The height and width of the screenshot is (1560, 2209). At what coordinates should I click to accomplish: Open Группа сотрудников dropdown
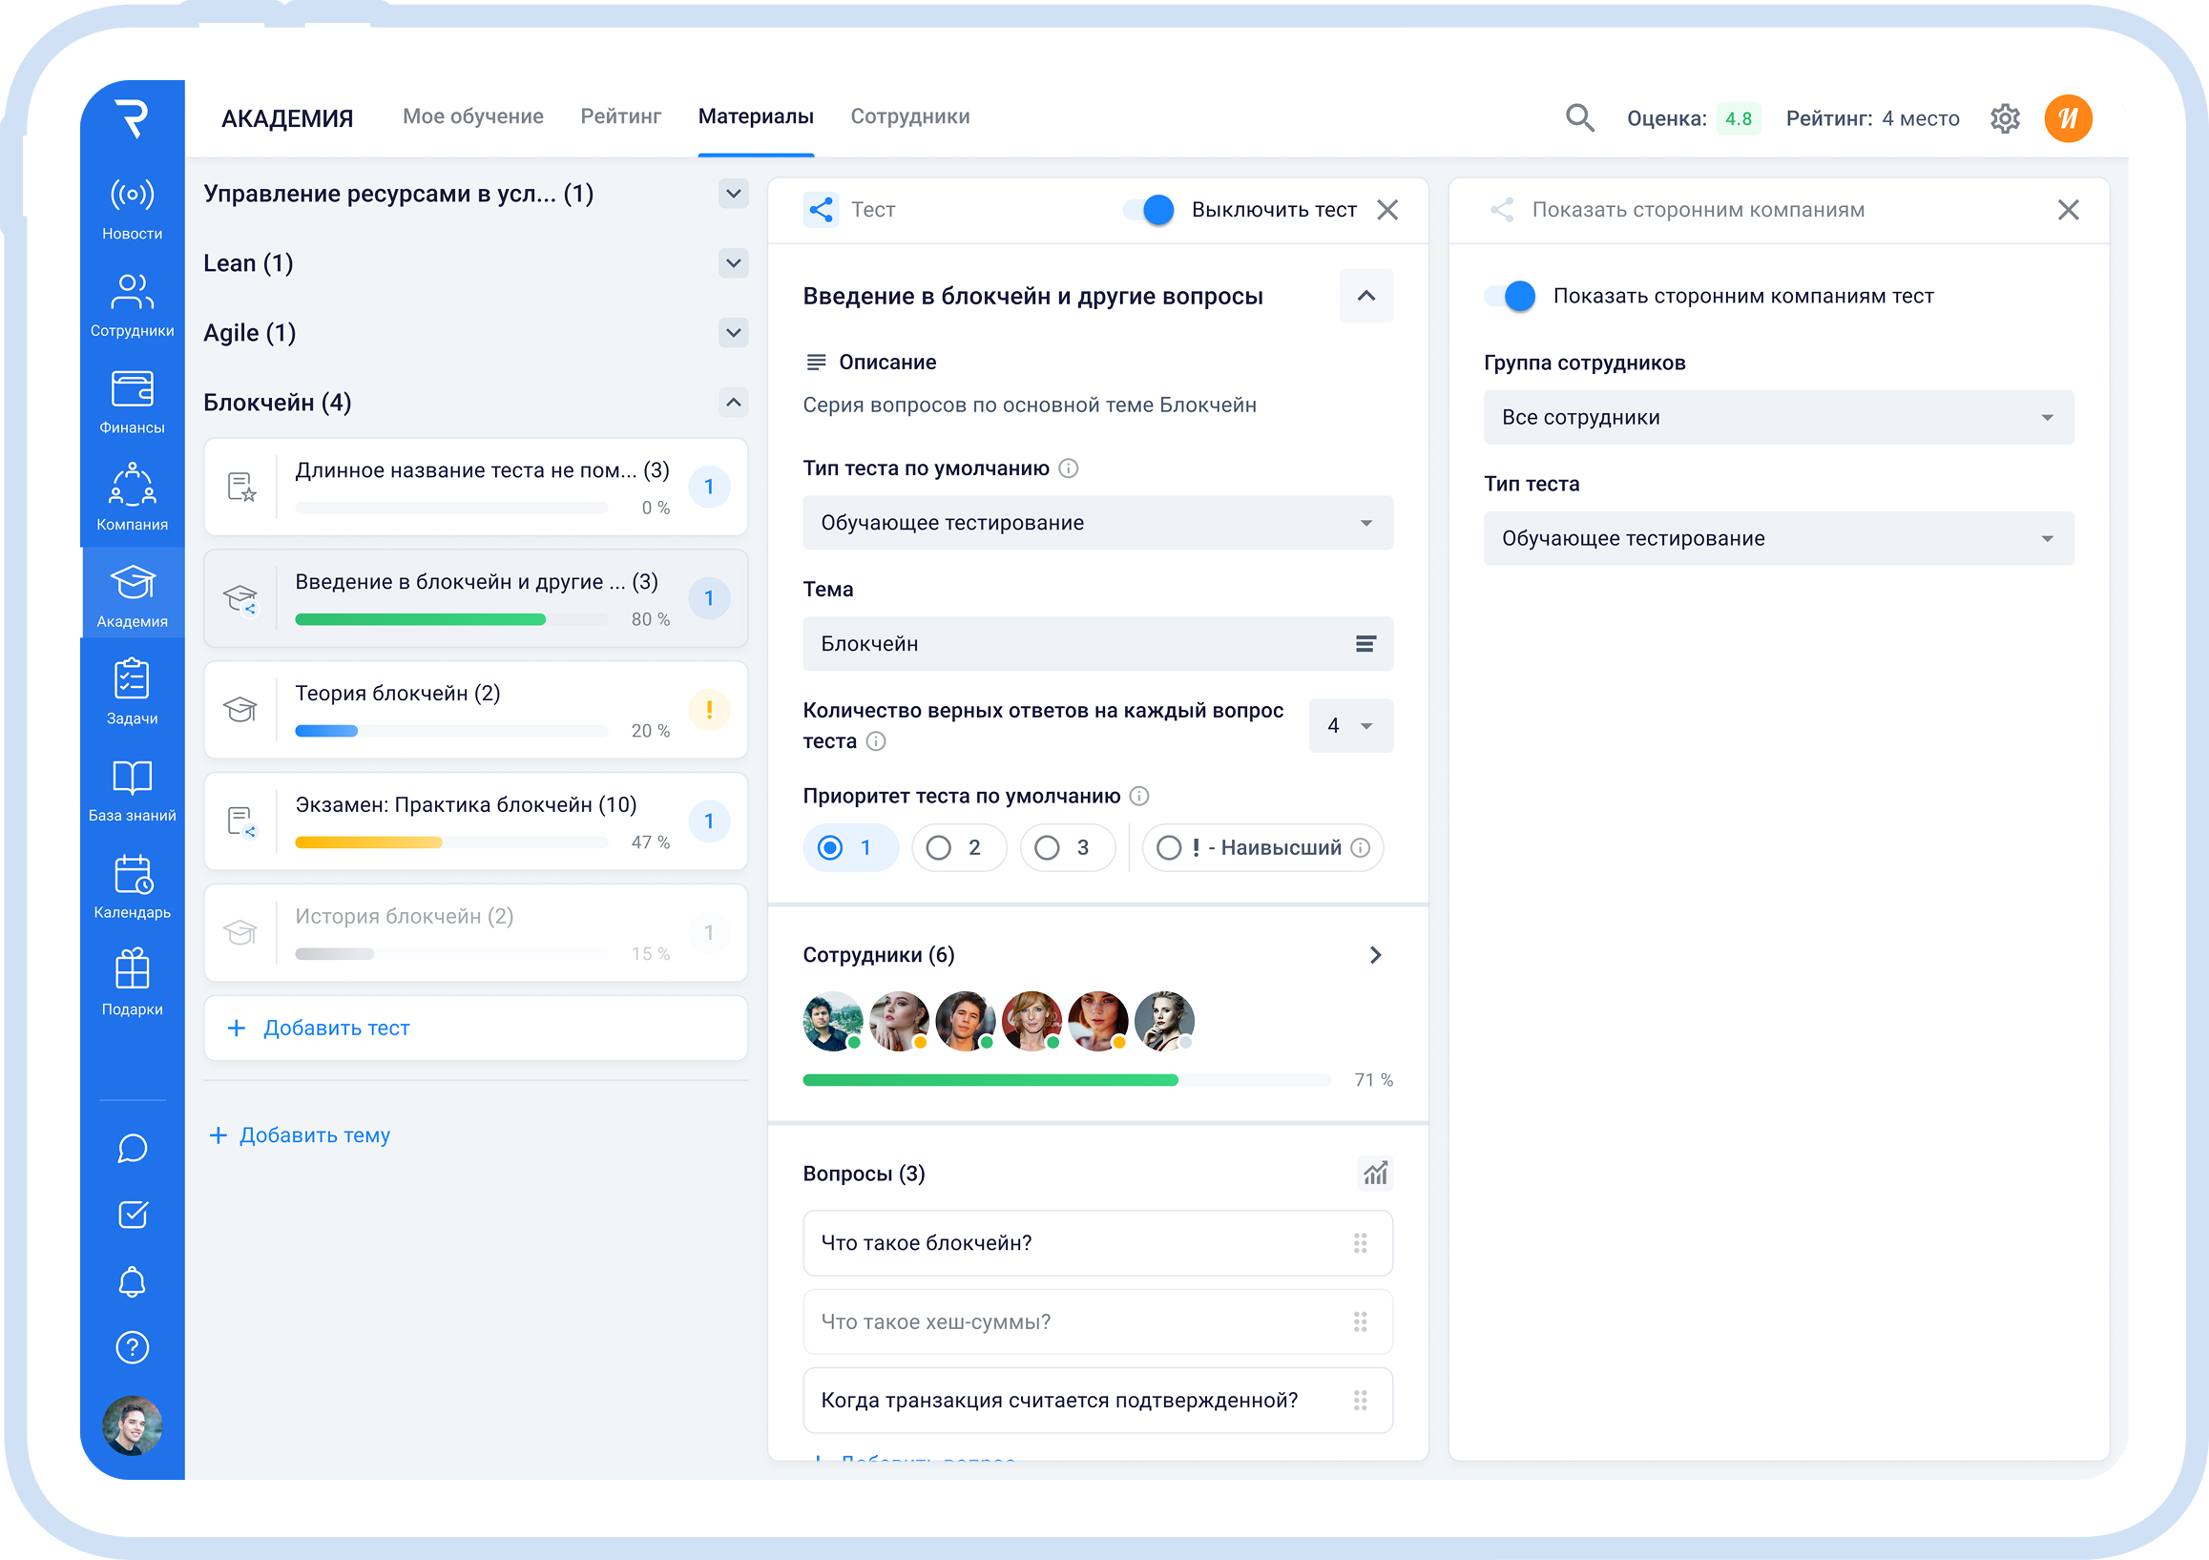[x=1778, y=416]
